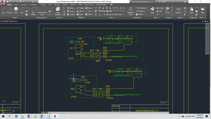Select the Stretch tool
211x119 pixels.
71,14
